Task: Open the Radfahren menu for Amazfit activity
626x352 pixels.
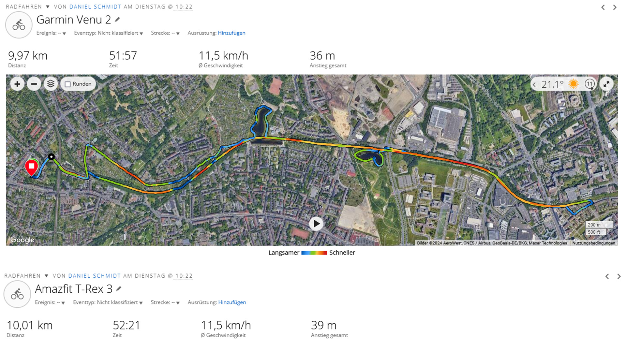Action: click(26, 276)
